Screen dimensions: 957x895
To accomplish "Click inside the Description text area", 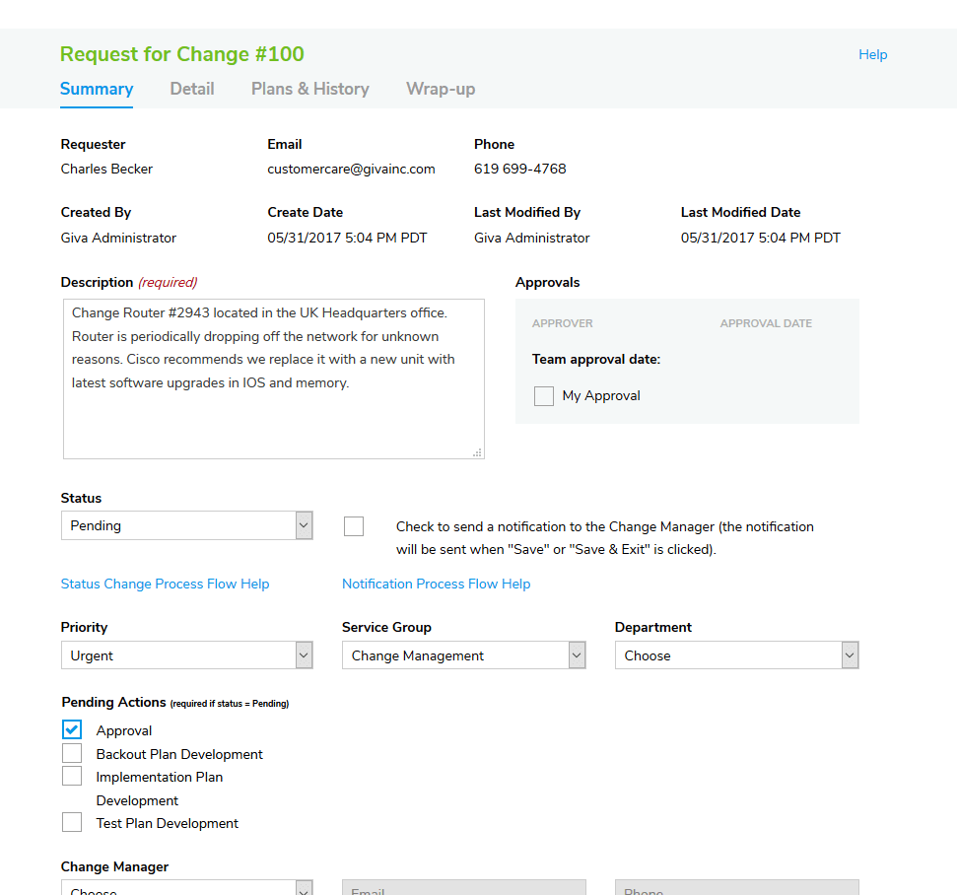I will (274, 379).
